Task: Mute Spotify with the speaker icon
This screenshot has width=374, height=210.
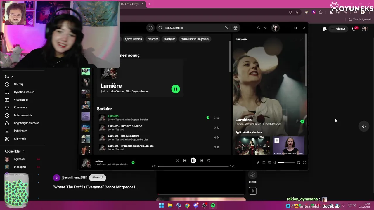Action: (275, 163)
